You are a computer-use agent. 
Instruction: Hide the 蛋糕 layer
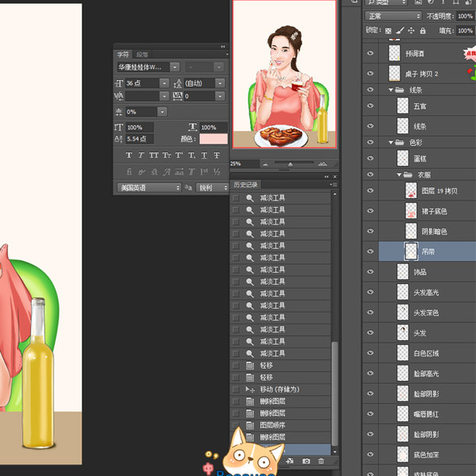coord(370,158)
